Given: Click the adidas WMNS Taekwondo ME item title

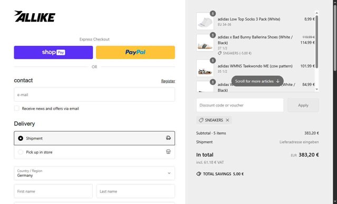Looking at the screenshot, I should 255,66.
